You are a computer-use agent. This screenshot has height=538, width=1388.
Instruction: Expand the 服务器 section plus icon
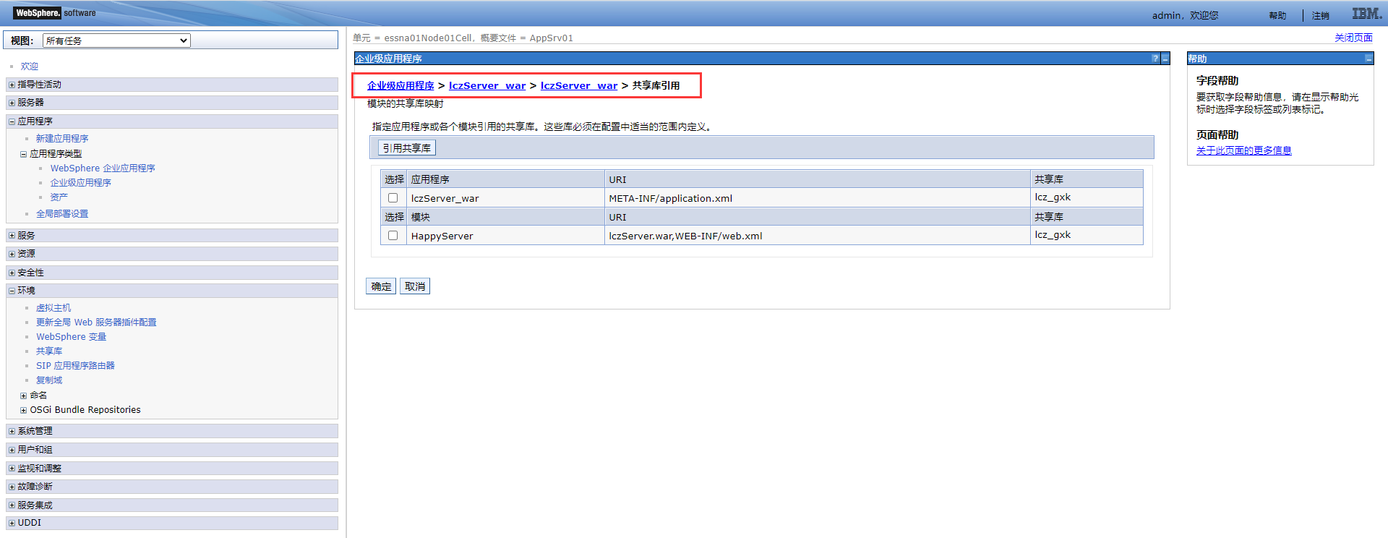click(x=12, y=103)
